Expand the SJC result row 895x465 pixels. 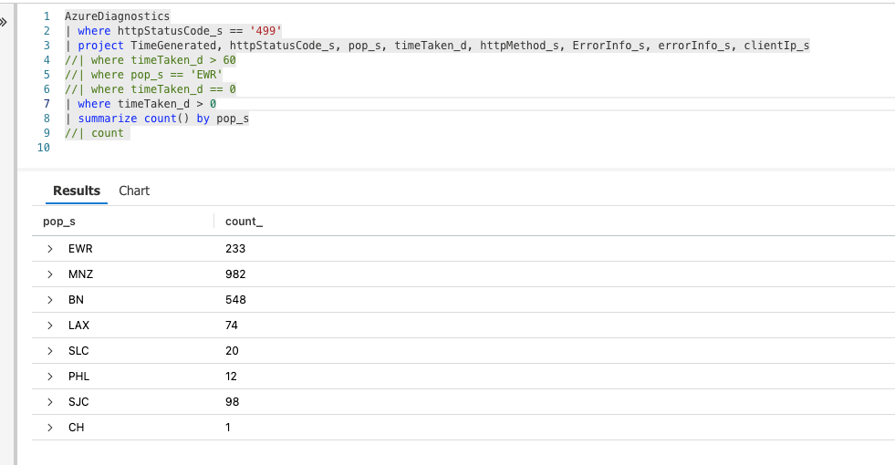click(50, 402)
